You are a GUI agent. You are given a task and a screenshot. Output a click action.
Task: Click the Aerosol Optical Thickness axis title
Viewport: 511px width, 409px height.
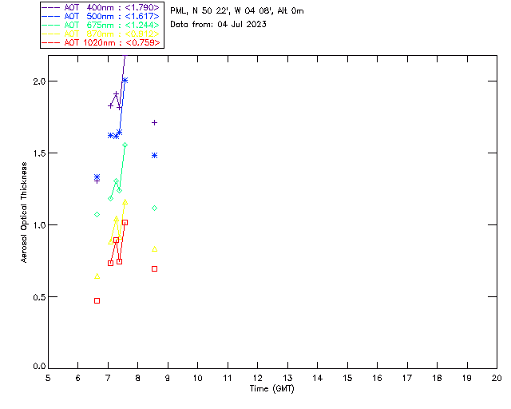coord(24,212)
